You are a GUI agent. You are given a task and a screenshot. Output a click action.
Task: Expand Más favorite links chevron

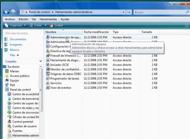(18, 55)
